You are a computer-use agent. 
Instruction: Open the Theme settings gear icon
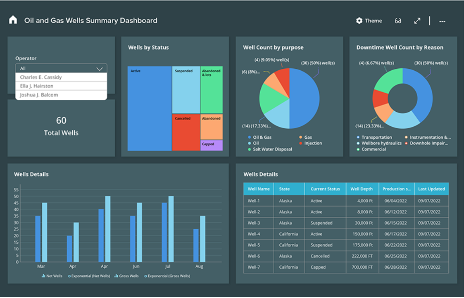click(359, 21)
